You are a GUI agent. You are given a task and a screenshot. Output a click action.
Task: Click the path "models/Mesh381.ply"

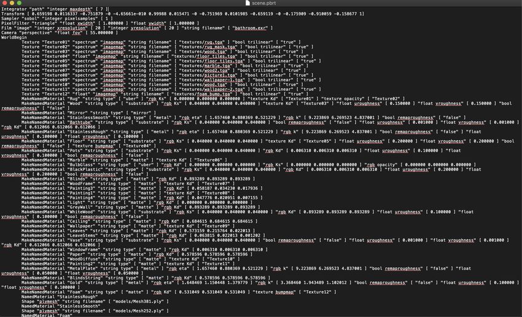[x=138, y=301]
